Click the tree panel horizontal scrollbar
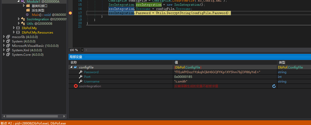The height and width of the screenshot is (125, 311). pyautogui.click(x=31, y=116)
